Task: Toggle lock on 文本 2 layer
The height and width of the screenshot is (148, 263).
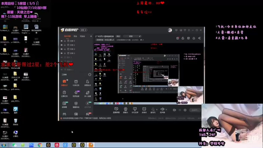Action: [x=65, y=53]
